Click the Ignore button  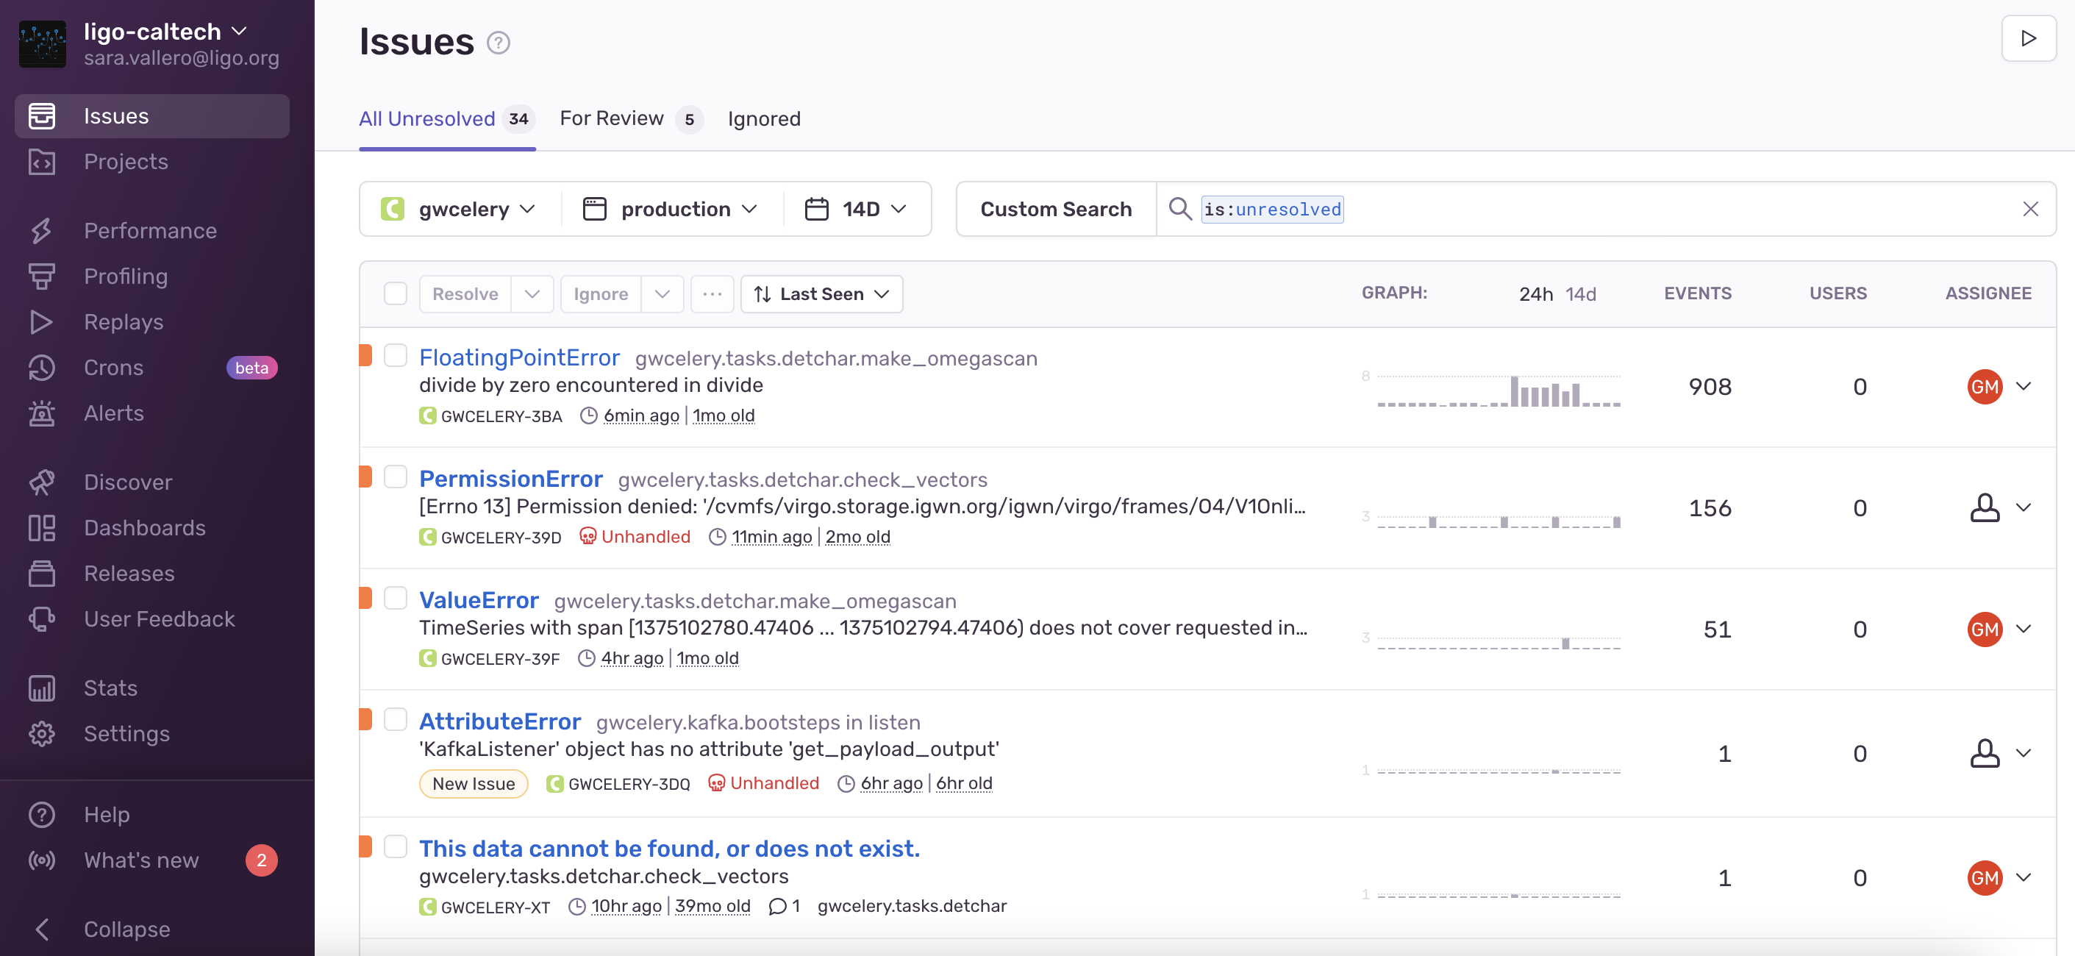click(600, 294)
